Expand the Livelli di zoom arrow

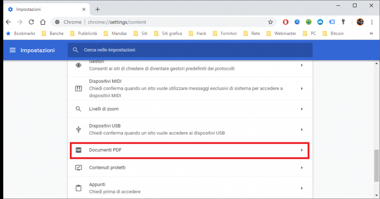[x=302, y=109]
